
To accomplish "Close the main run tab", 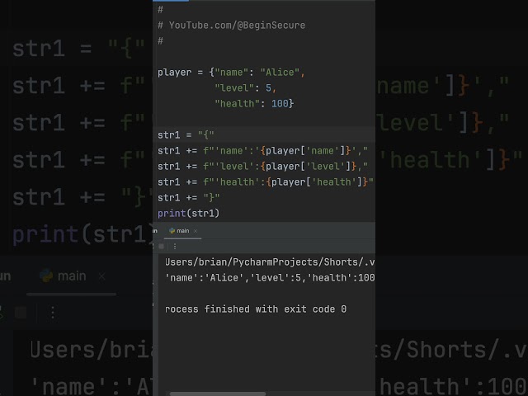I will pyautogui.click(x=196, y=231).
